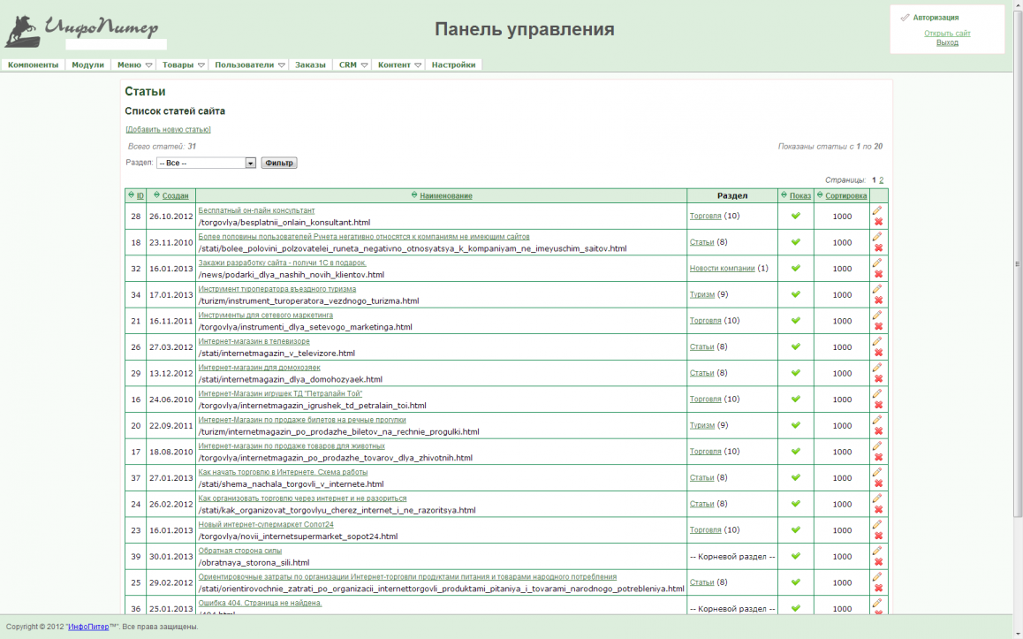Open editor for article ID 34
This screenshot has height=639, width=1023.
click(877, 288)
